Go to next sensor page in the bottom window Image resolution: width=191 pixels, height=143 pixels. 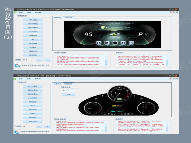click(47, 127)
